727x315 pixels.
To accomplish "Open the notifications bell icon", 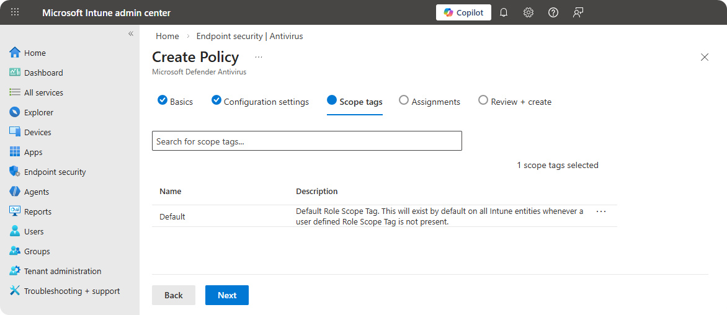I will (x=504, y=12).
